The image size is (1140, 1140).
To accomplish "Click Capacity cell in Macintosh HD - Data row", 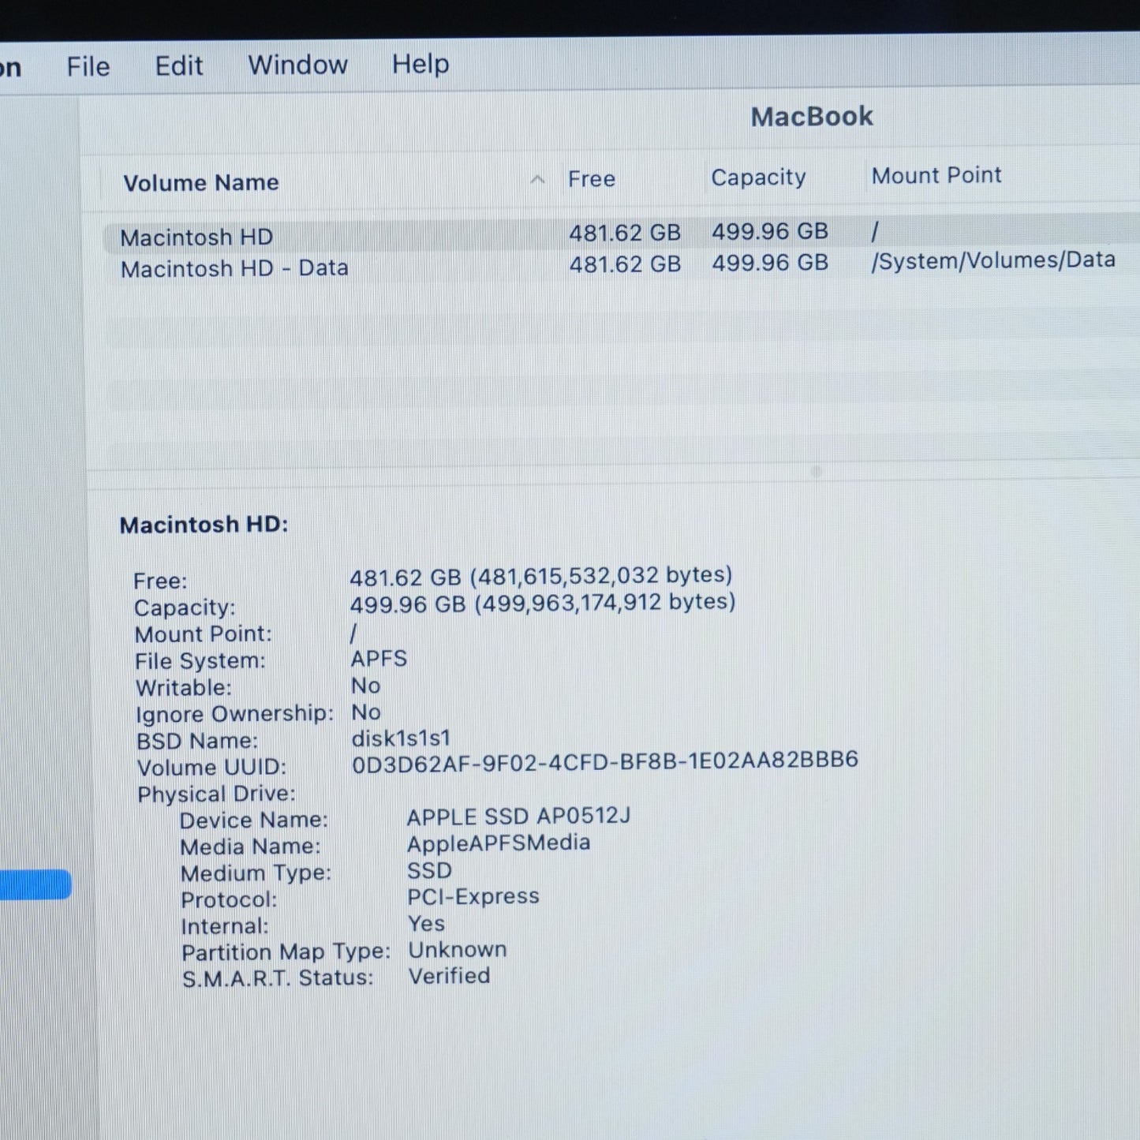I will pos(770,263).
